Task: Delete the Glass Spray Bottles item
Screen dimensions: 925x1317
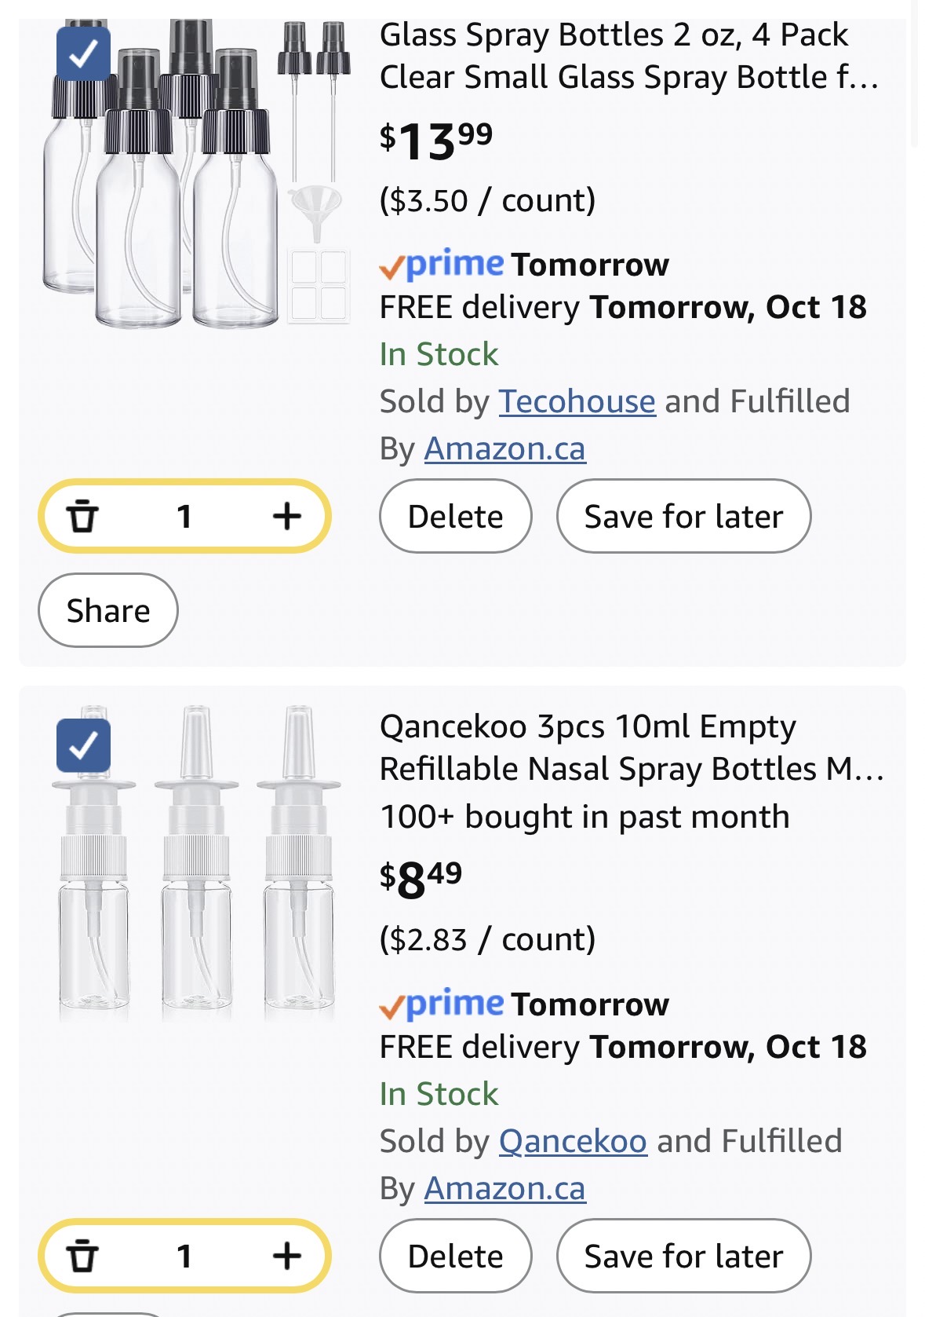Action: pos(455,517)
